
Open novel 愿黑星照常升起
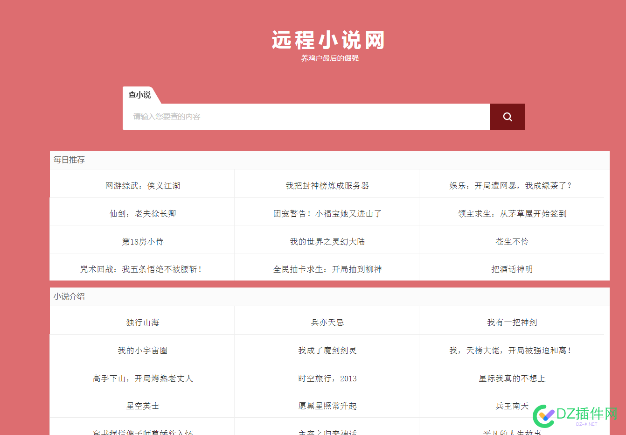[x=327, y=406]
